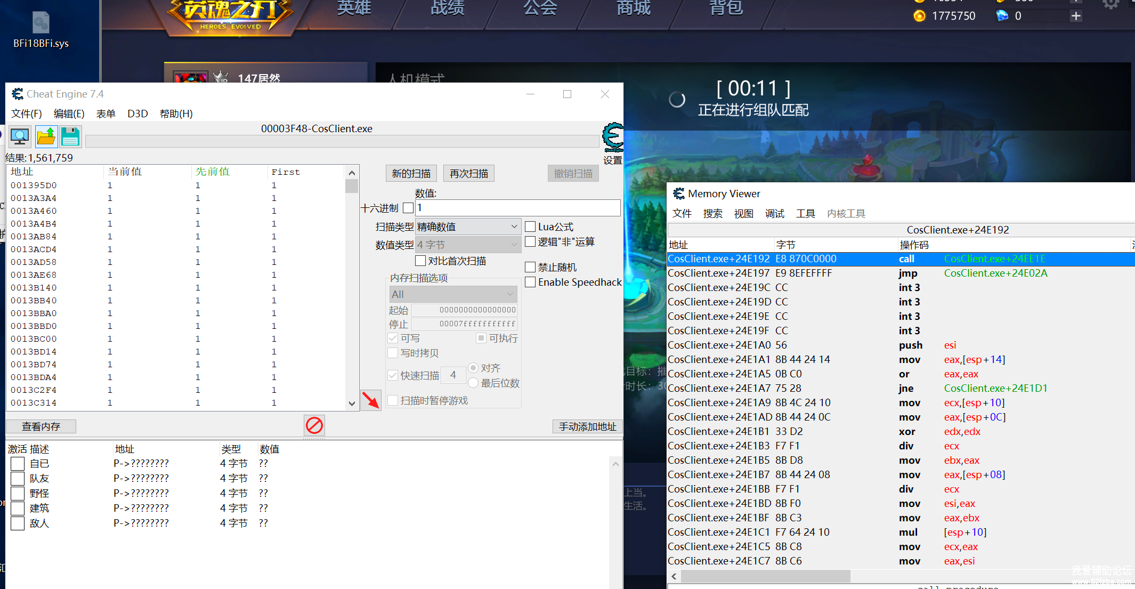Clear address list with red circle icon

314,425
